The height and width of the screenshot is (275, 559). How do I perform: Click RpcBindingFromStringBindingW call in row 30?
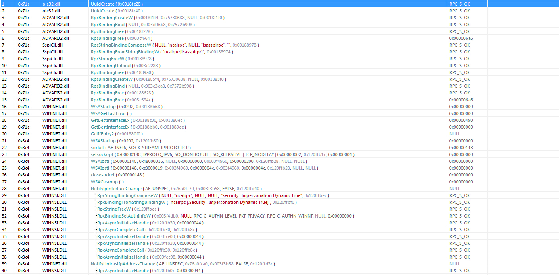point(198,202)
